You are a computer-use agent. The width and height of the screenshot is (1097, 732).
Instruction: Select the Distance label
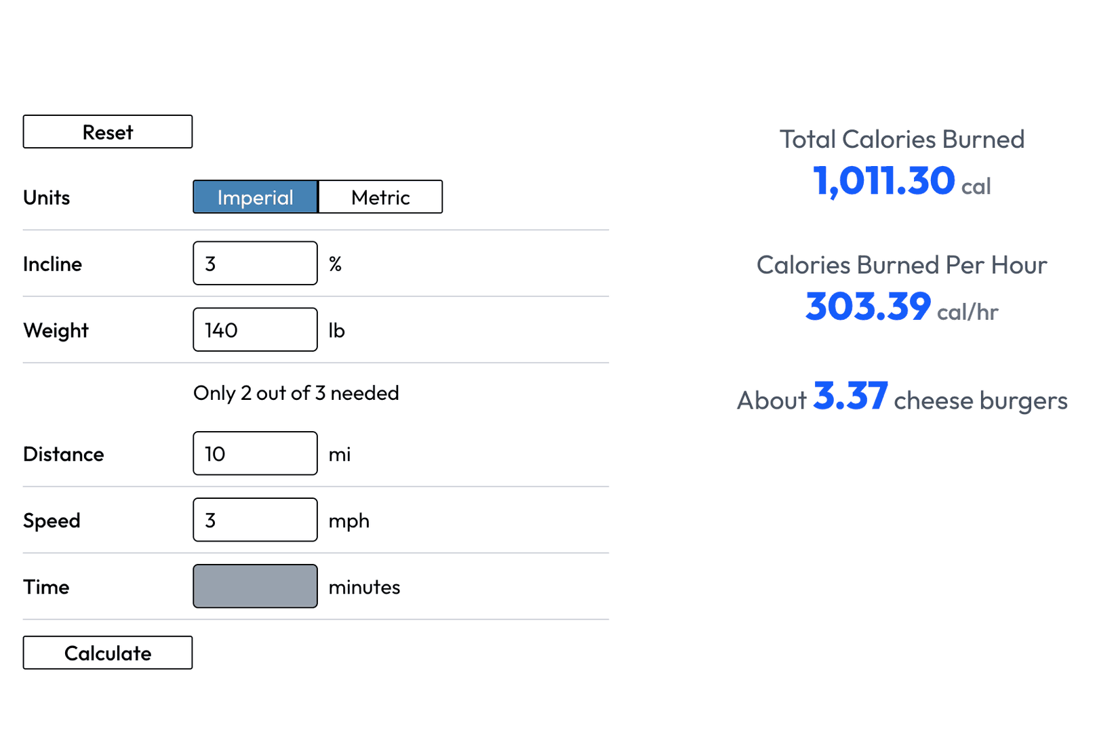click(x=63, y=453)
